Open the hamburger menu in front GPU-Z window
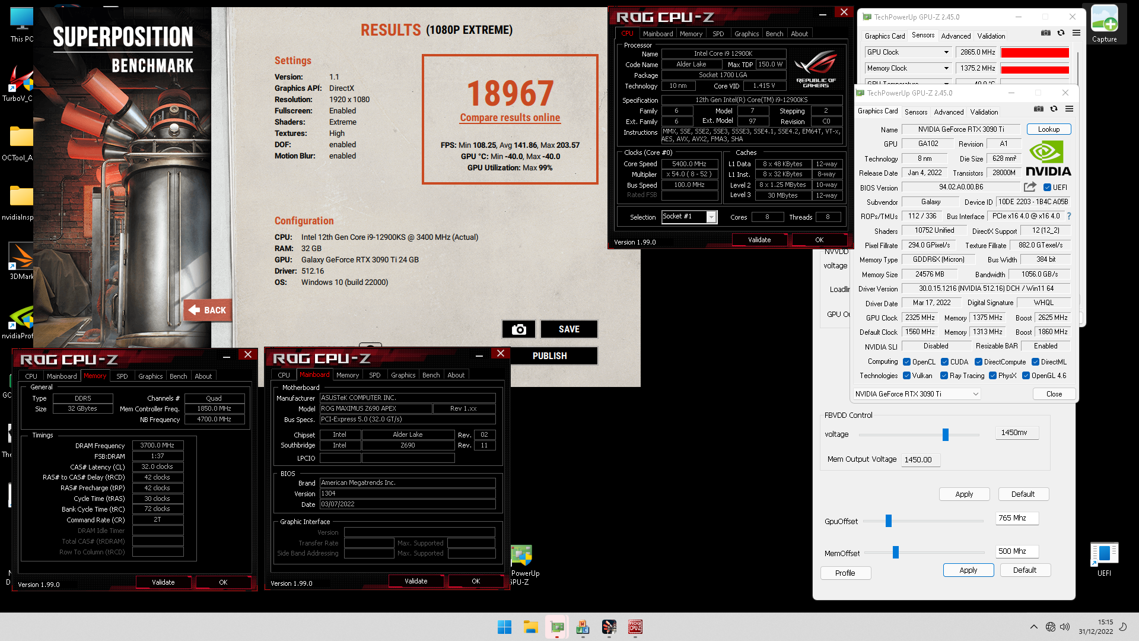 (x=1069, y=109)
